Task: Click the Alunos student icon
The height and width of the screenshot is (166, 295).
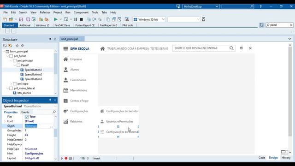Action: (x=65, y=70)
